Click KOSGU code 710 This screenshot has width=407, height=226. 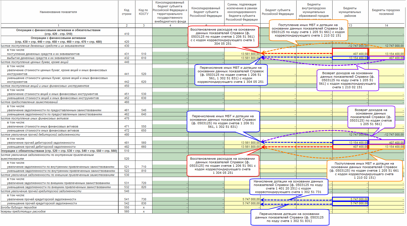pyautogui.click(x=144, y=167)
